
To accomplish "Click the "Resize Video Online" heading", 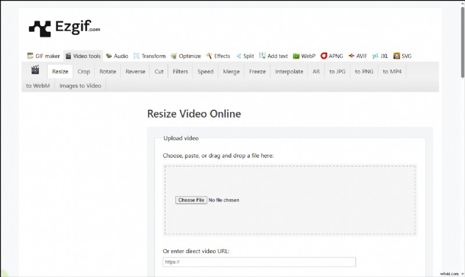I will click(194, 114).
